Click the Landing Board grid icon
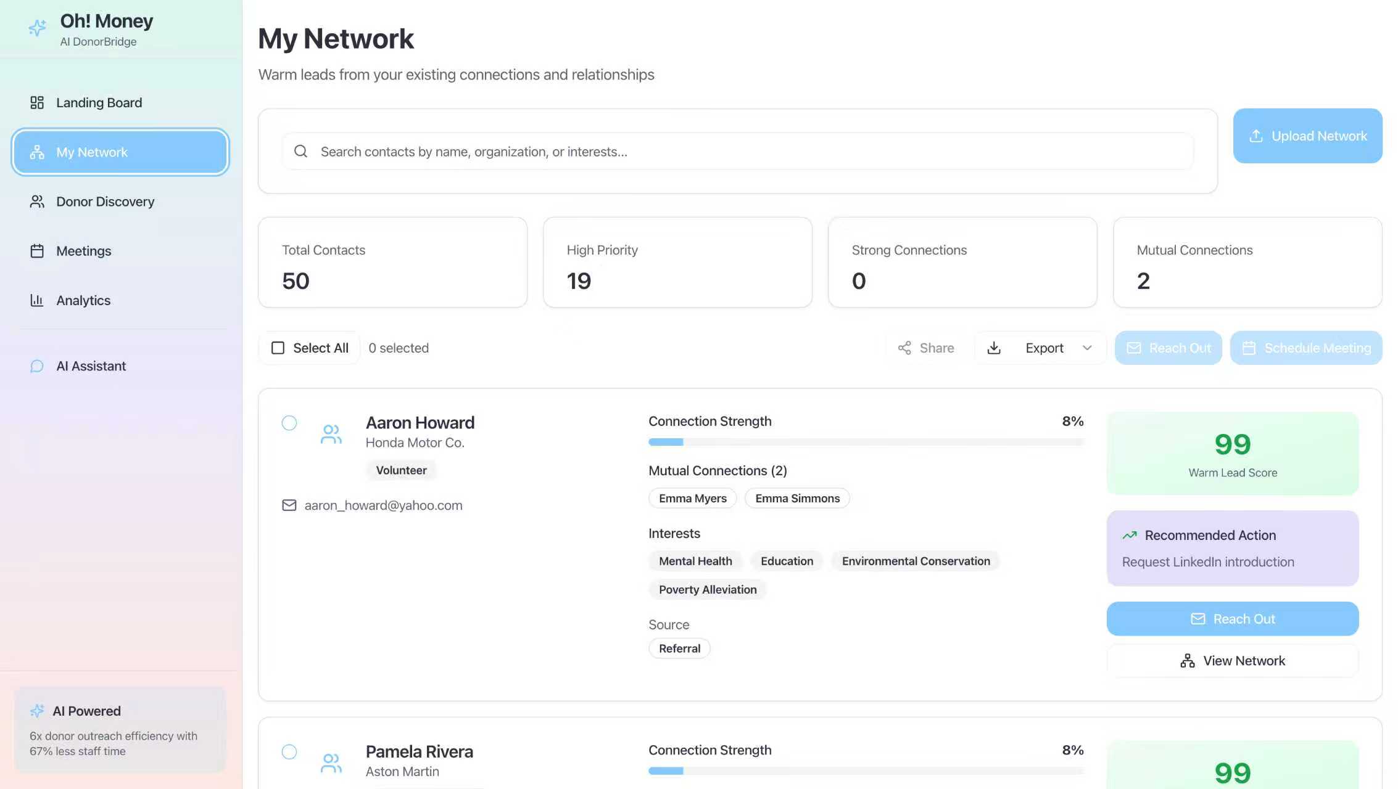Viewport: 1398px width, 789px height. click(x=37, y=102)
